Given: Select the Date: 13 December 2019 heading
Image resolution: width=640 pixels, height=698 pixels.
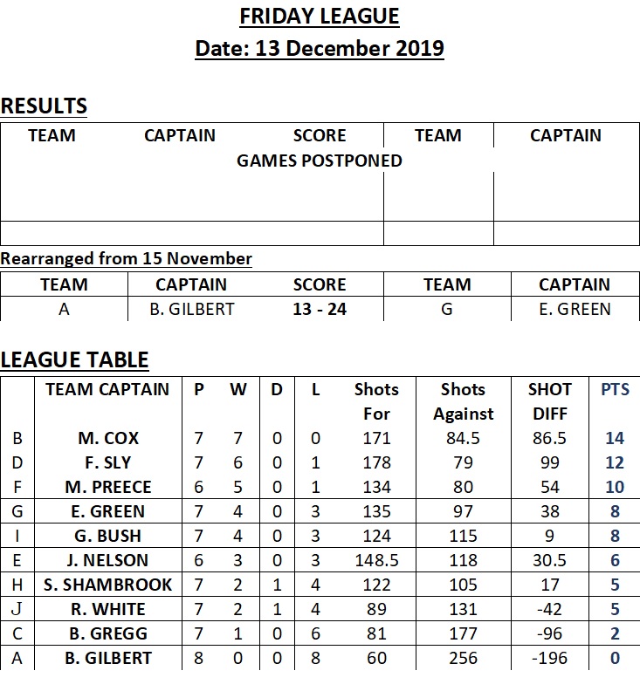Looking at the screenshot, I should 320,49.
